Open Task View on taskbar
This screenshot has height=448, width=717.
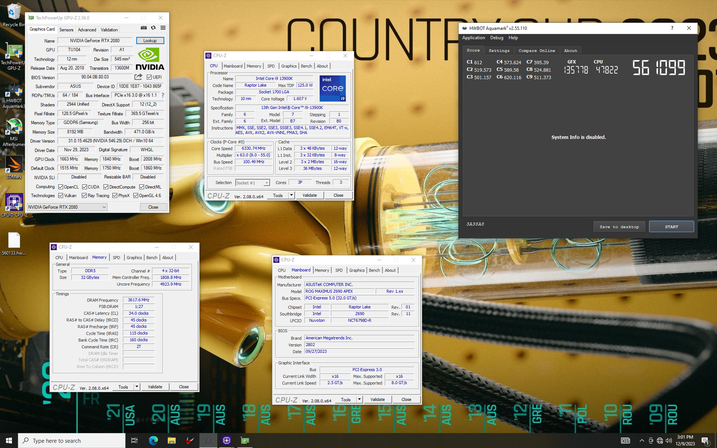pyautogui.click(x=134, y=441)
